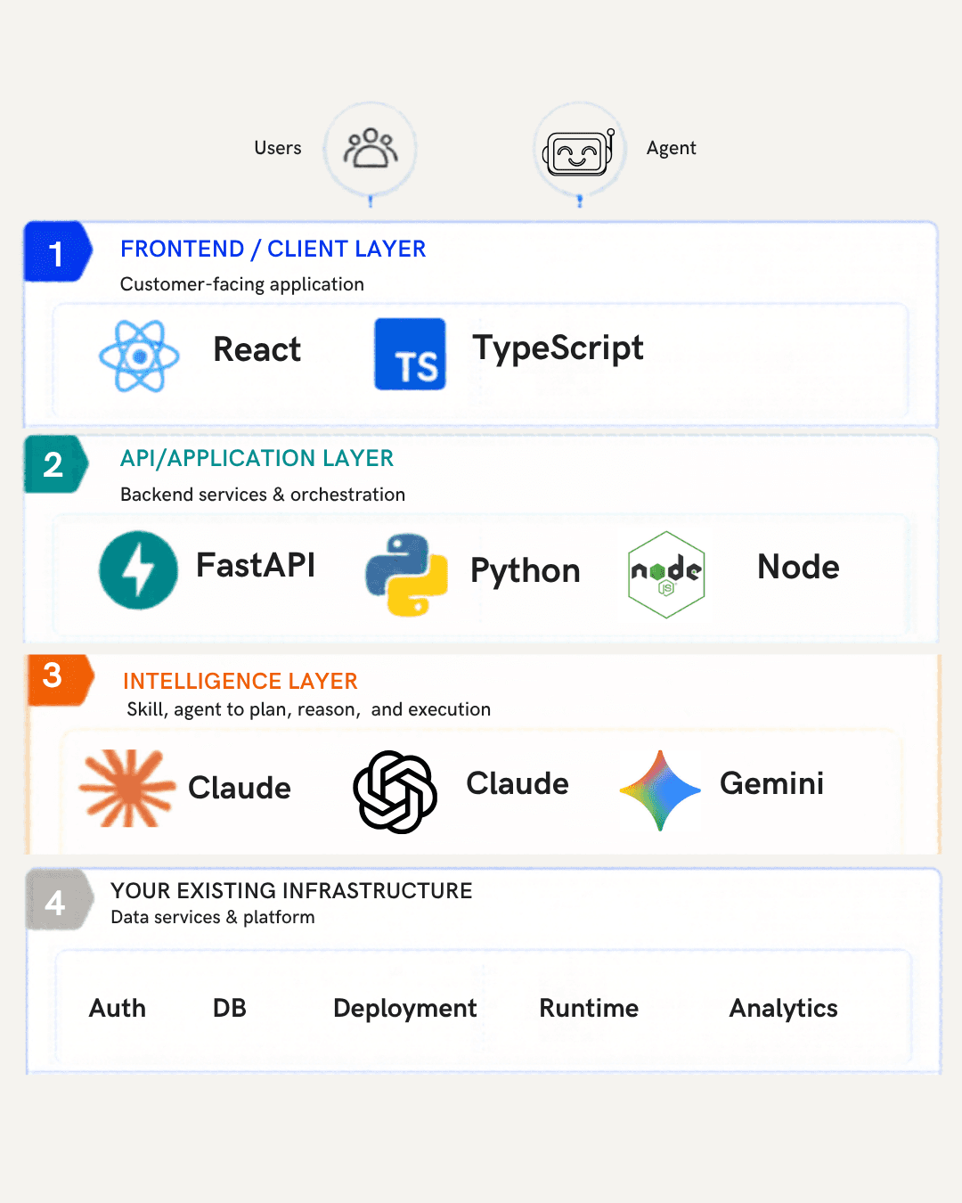Click the "TypeScript" text label
This screenshot has height=1203, width=962.
coord(558,348)
